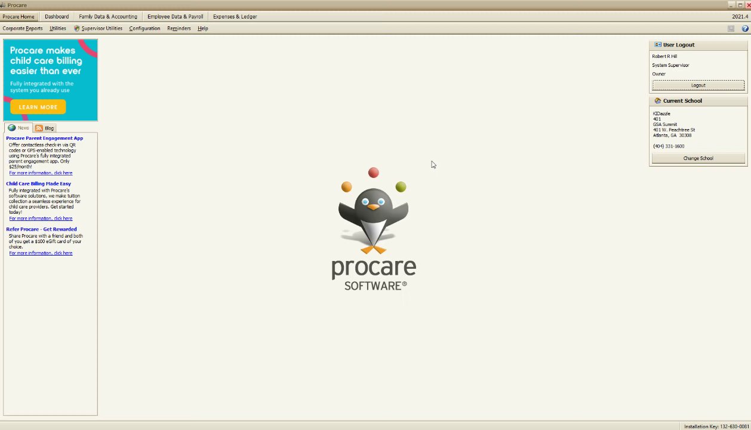Click the Procare icon in title bar
Viewport: 751px width, 430px height.
pos(3,5)
